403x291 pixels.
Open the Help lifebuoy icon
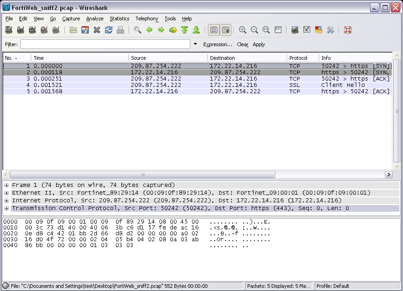[348, 30]
